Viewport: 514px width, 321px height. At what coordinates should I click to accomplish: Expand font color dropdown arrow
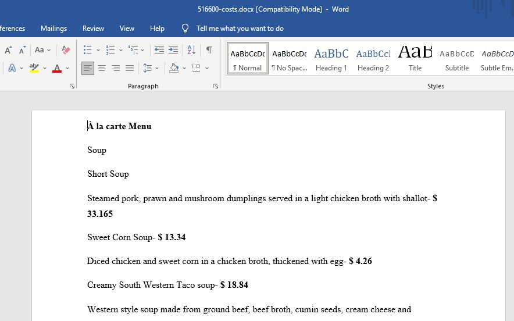click(x=67, y=68)
